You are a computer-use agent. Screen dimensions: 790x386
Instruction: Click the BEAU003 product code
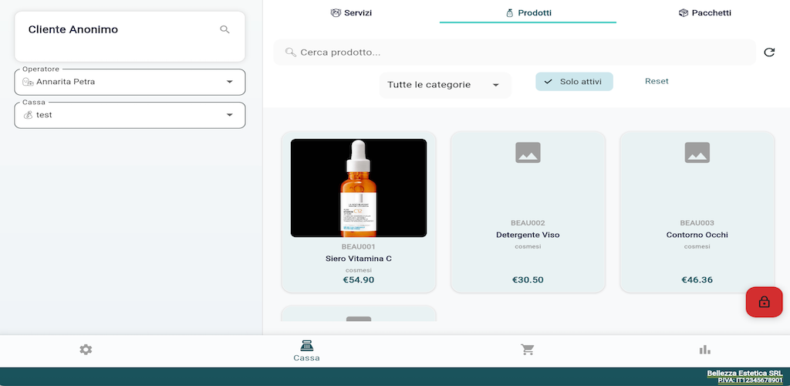pyautogui.click(x=697, y=223)
